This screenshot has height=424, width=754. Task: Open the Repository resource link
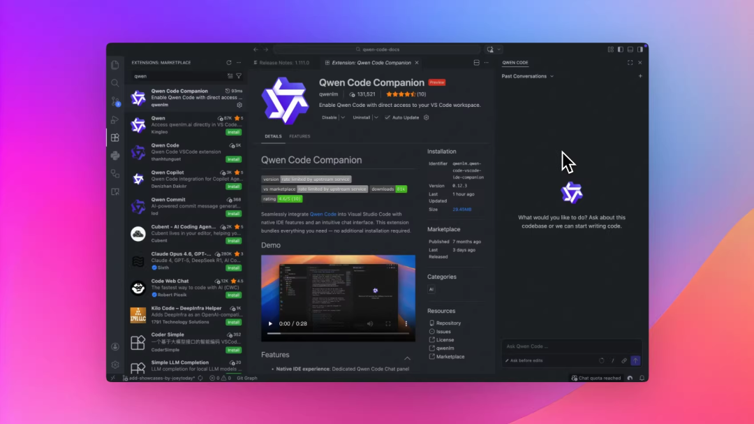point(448,323)
